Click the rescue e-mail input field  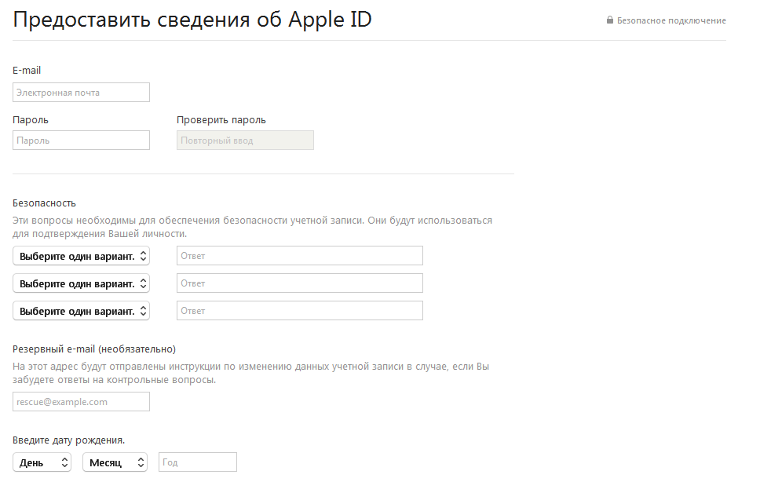click(81, 402)
